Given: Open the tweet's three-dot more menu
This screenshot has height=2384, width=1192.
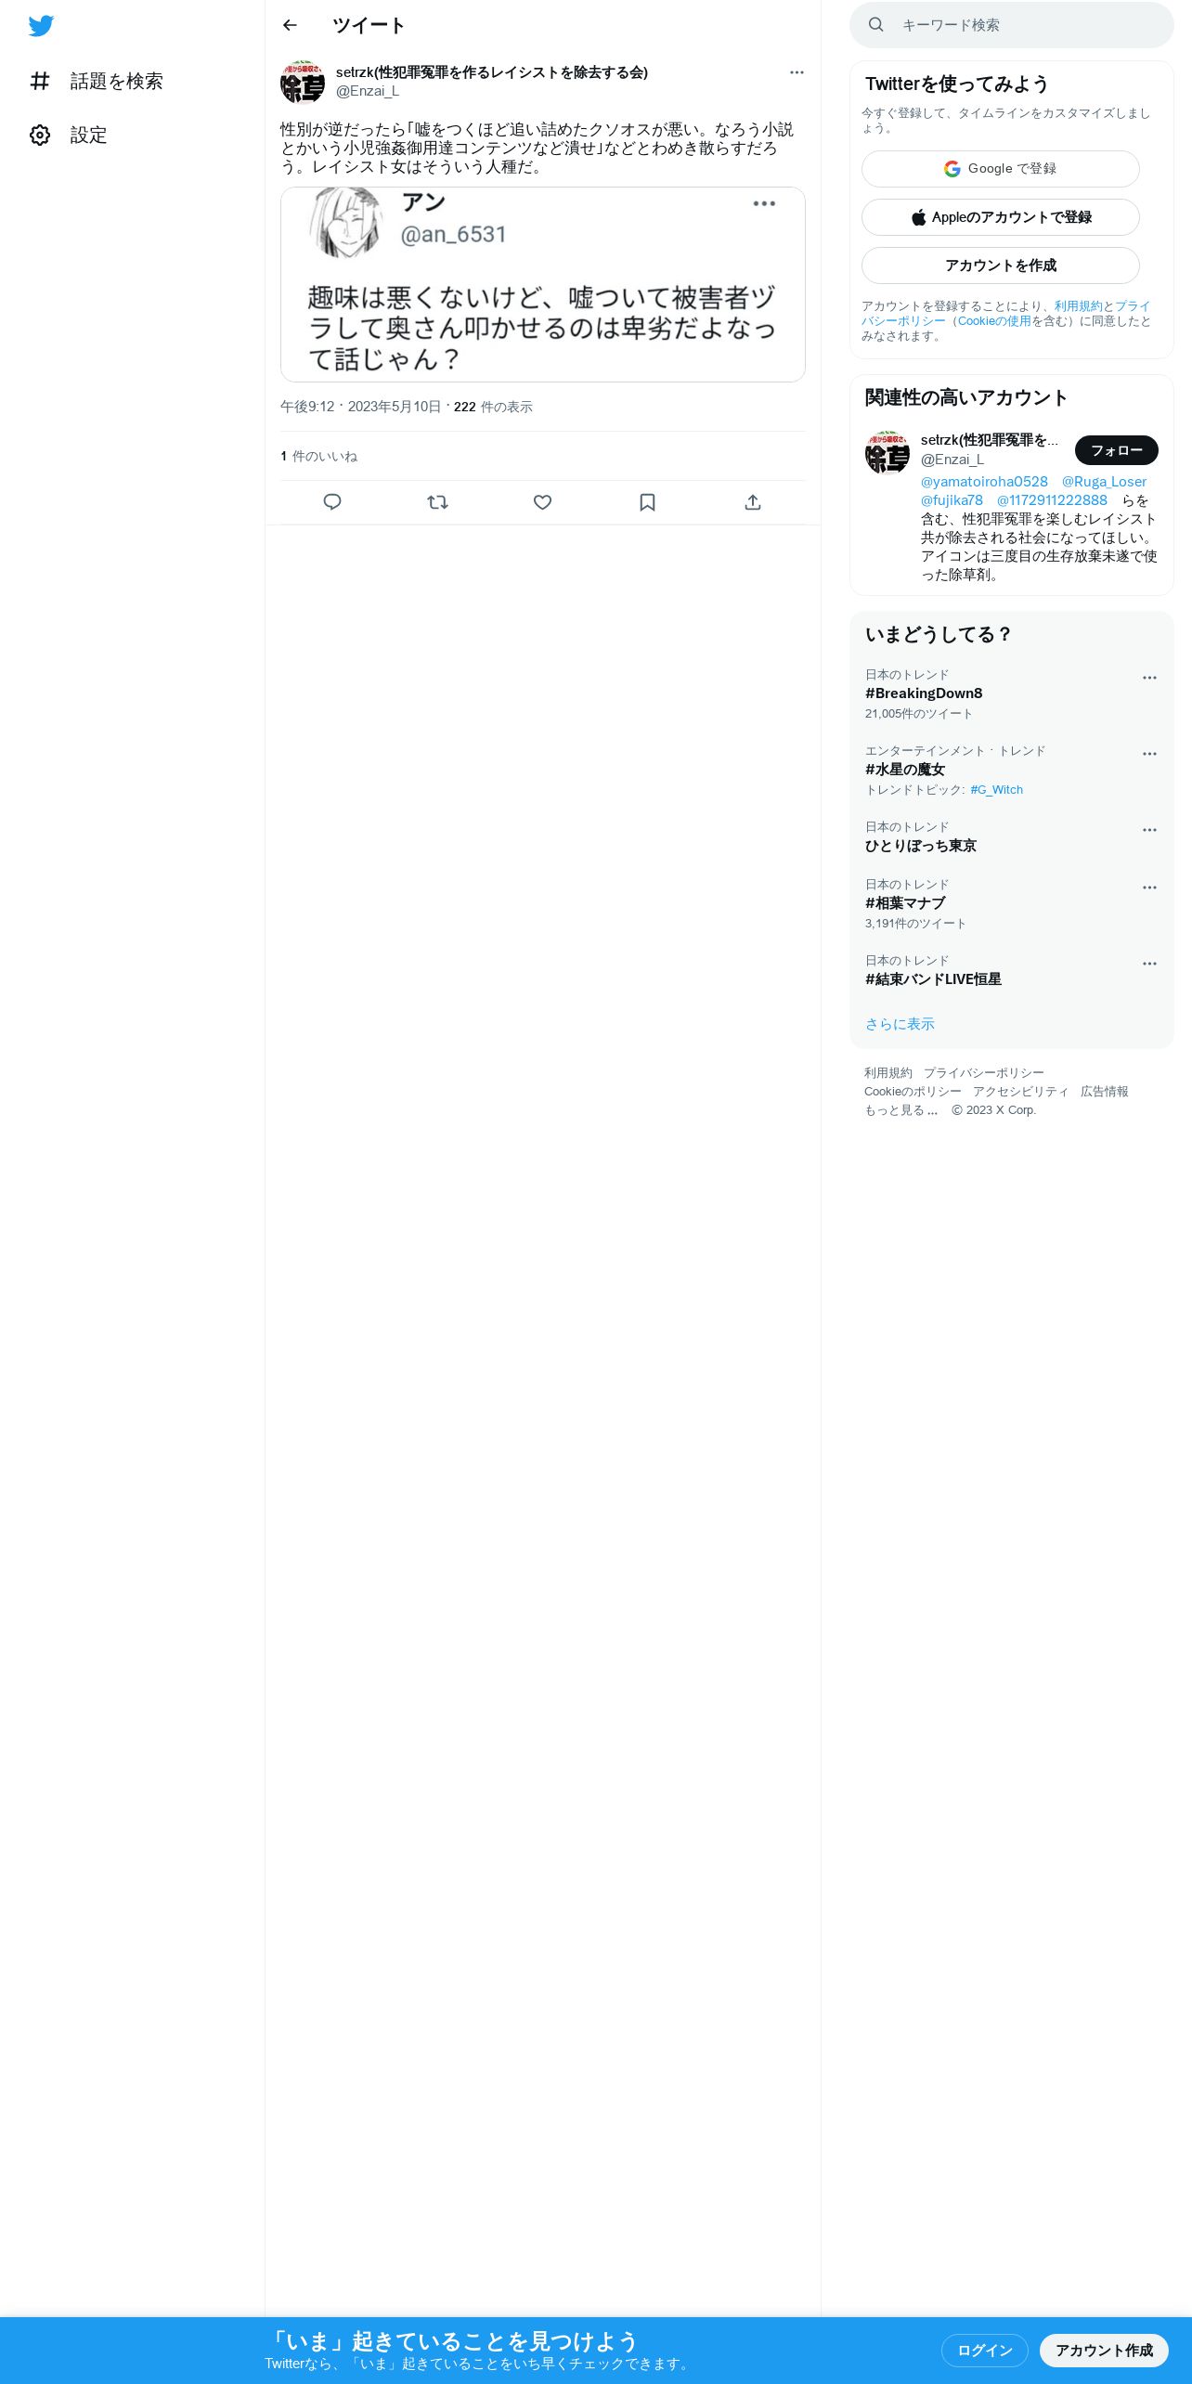Looking at the screenshot, I should coord(797,72).
